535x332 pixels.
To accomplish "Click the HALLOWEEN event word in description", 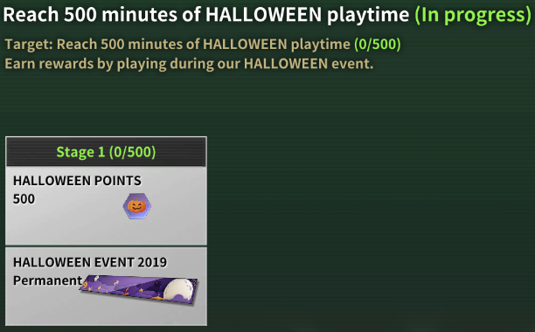I will pos(286,64).
